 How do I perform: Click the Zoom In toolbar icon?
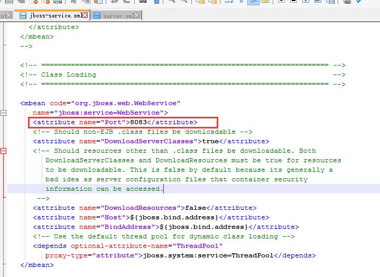172,2
